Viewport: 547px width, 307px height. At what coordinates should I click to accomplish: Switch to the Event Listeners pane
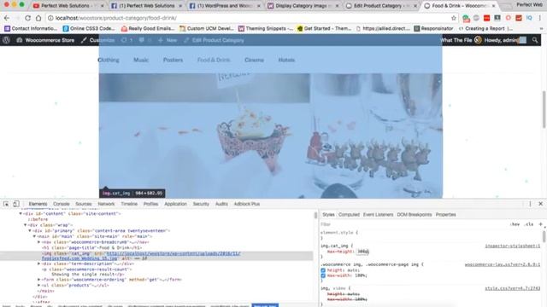click(x=378, y=215)
